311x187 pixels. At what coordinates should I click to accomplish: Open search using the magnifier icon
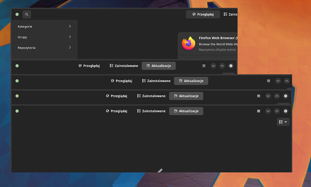27,14
